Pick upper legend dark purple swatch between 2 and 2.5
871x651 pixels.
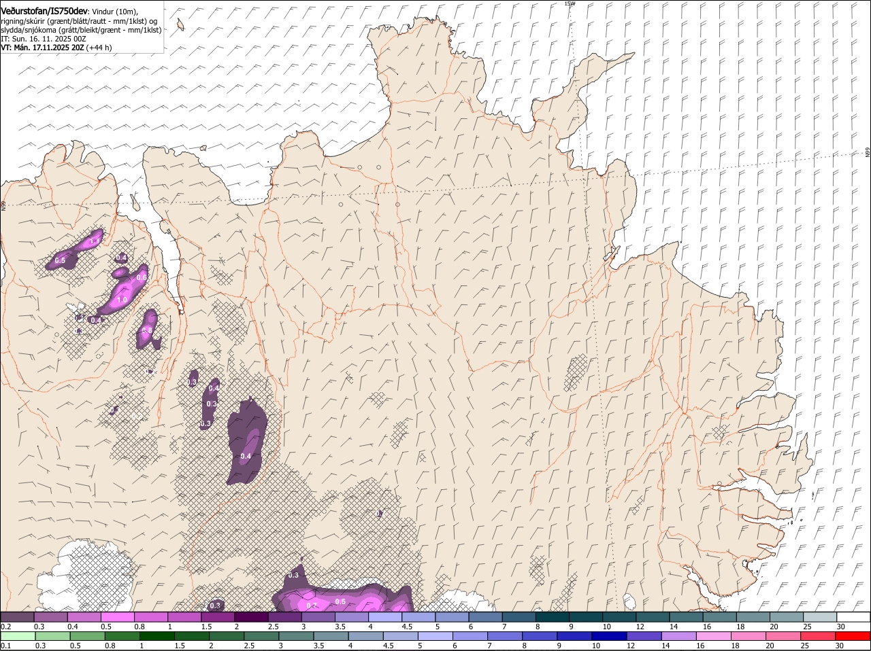(x=250, y=617)
